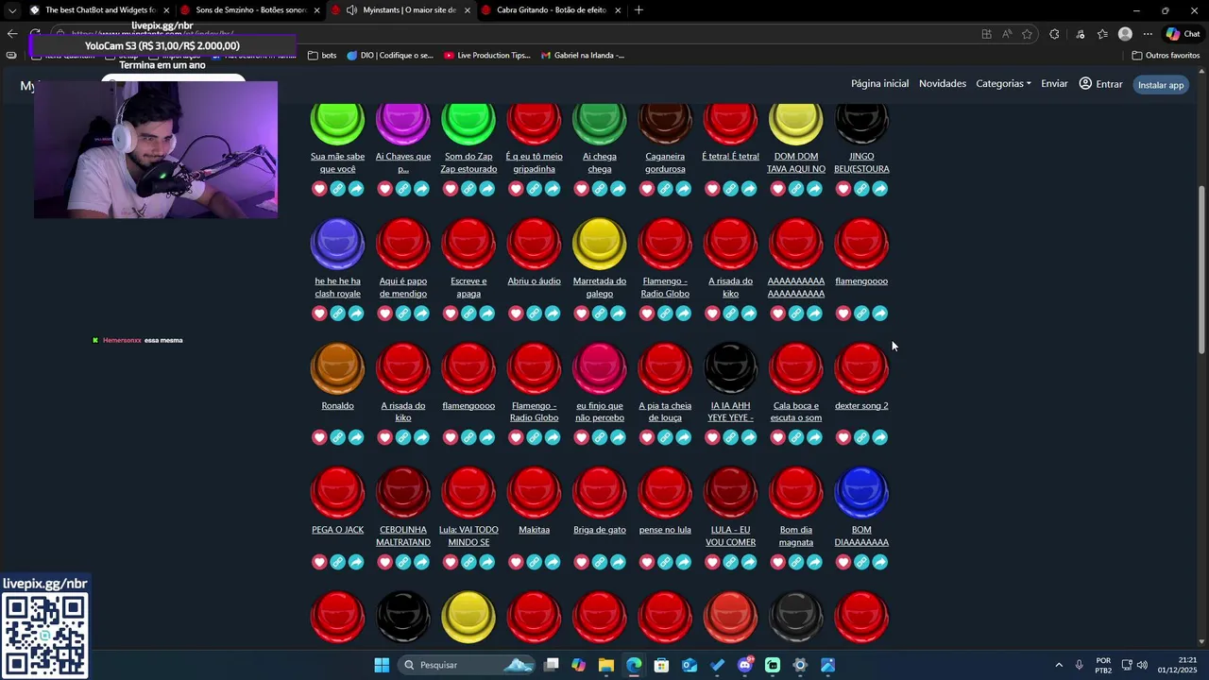Go to Página inicial

(x=879, y=84)
